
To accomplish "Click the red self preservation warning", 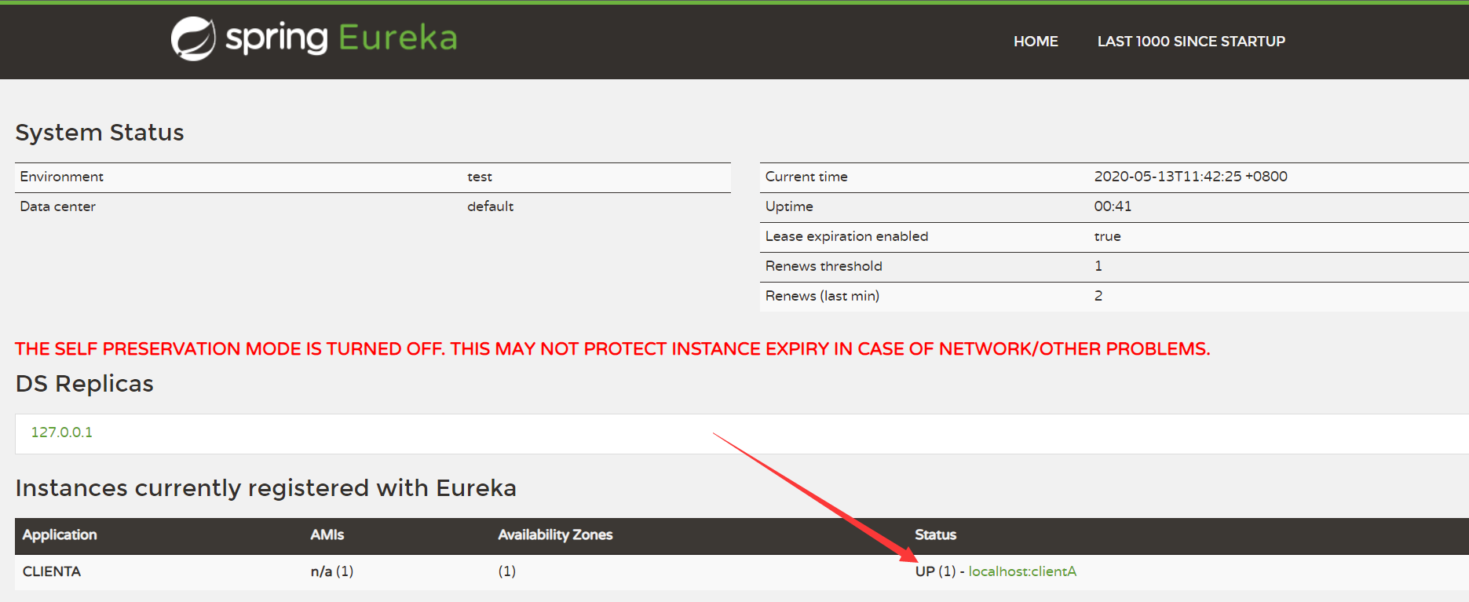I will click(612, 348).
